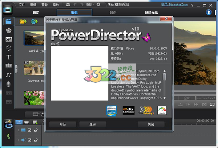
Task: Click the redo arrow icon
Action: click(82, 4)
